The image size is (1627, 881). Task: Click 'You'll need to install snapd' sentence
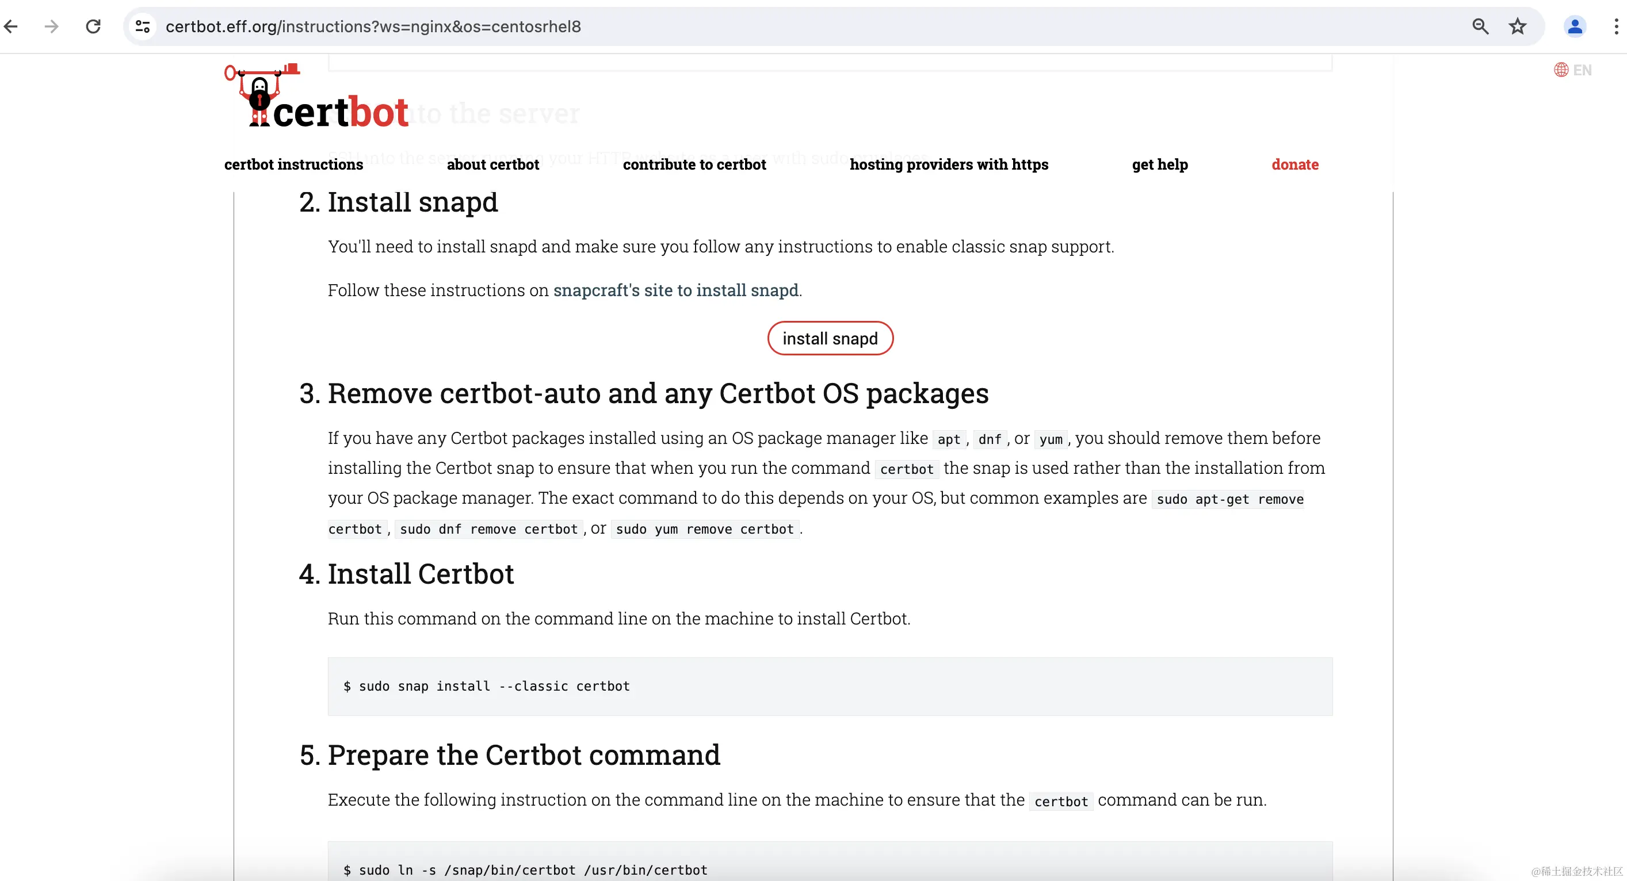pyautogui.click(x=721, y=247)
